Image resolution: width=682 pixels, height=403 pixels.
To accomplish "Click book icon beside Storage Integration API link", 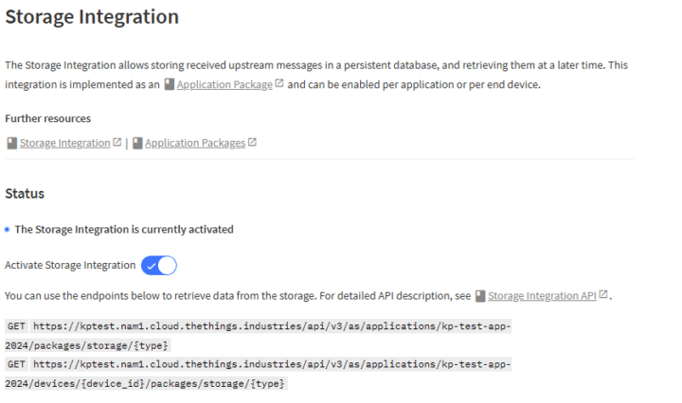I will [x=480, y=295].
